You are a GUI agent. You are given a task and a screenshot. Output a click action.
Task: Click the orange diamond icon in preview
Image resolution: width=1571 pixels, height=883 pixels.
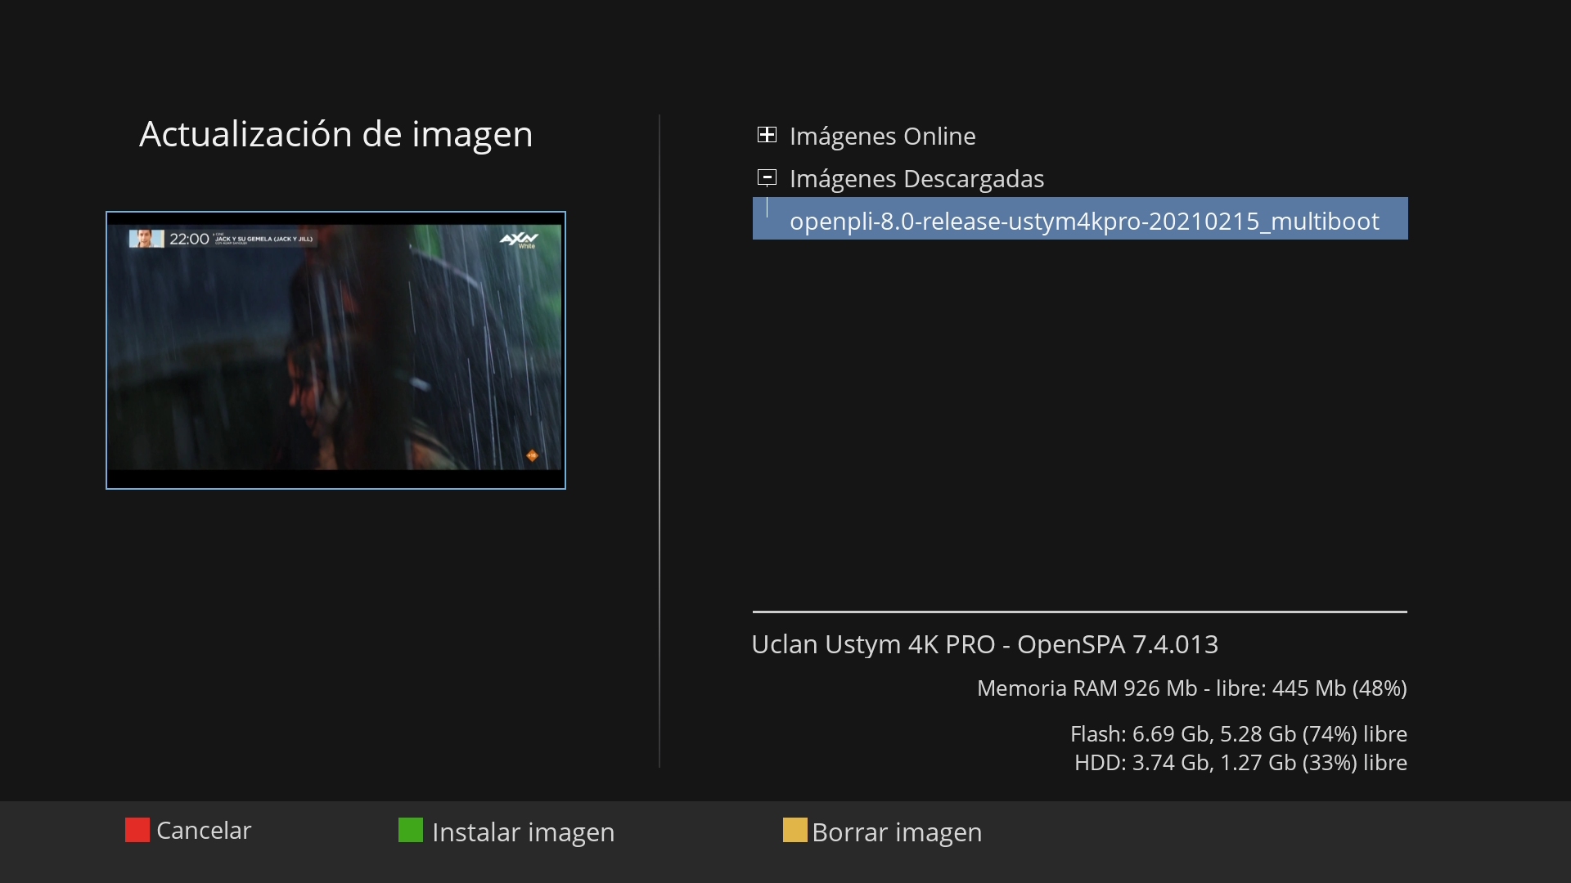click(x=532, y=455)
